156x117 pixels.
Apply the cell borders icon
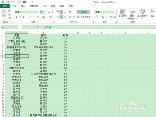31,17
